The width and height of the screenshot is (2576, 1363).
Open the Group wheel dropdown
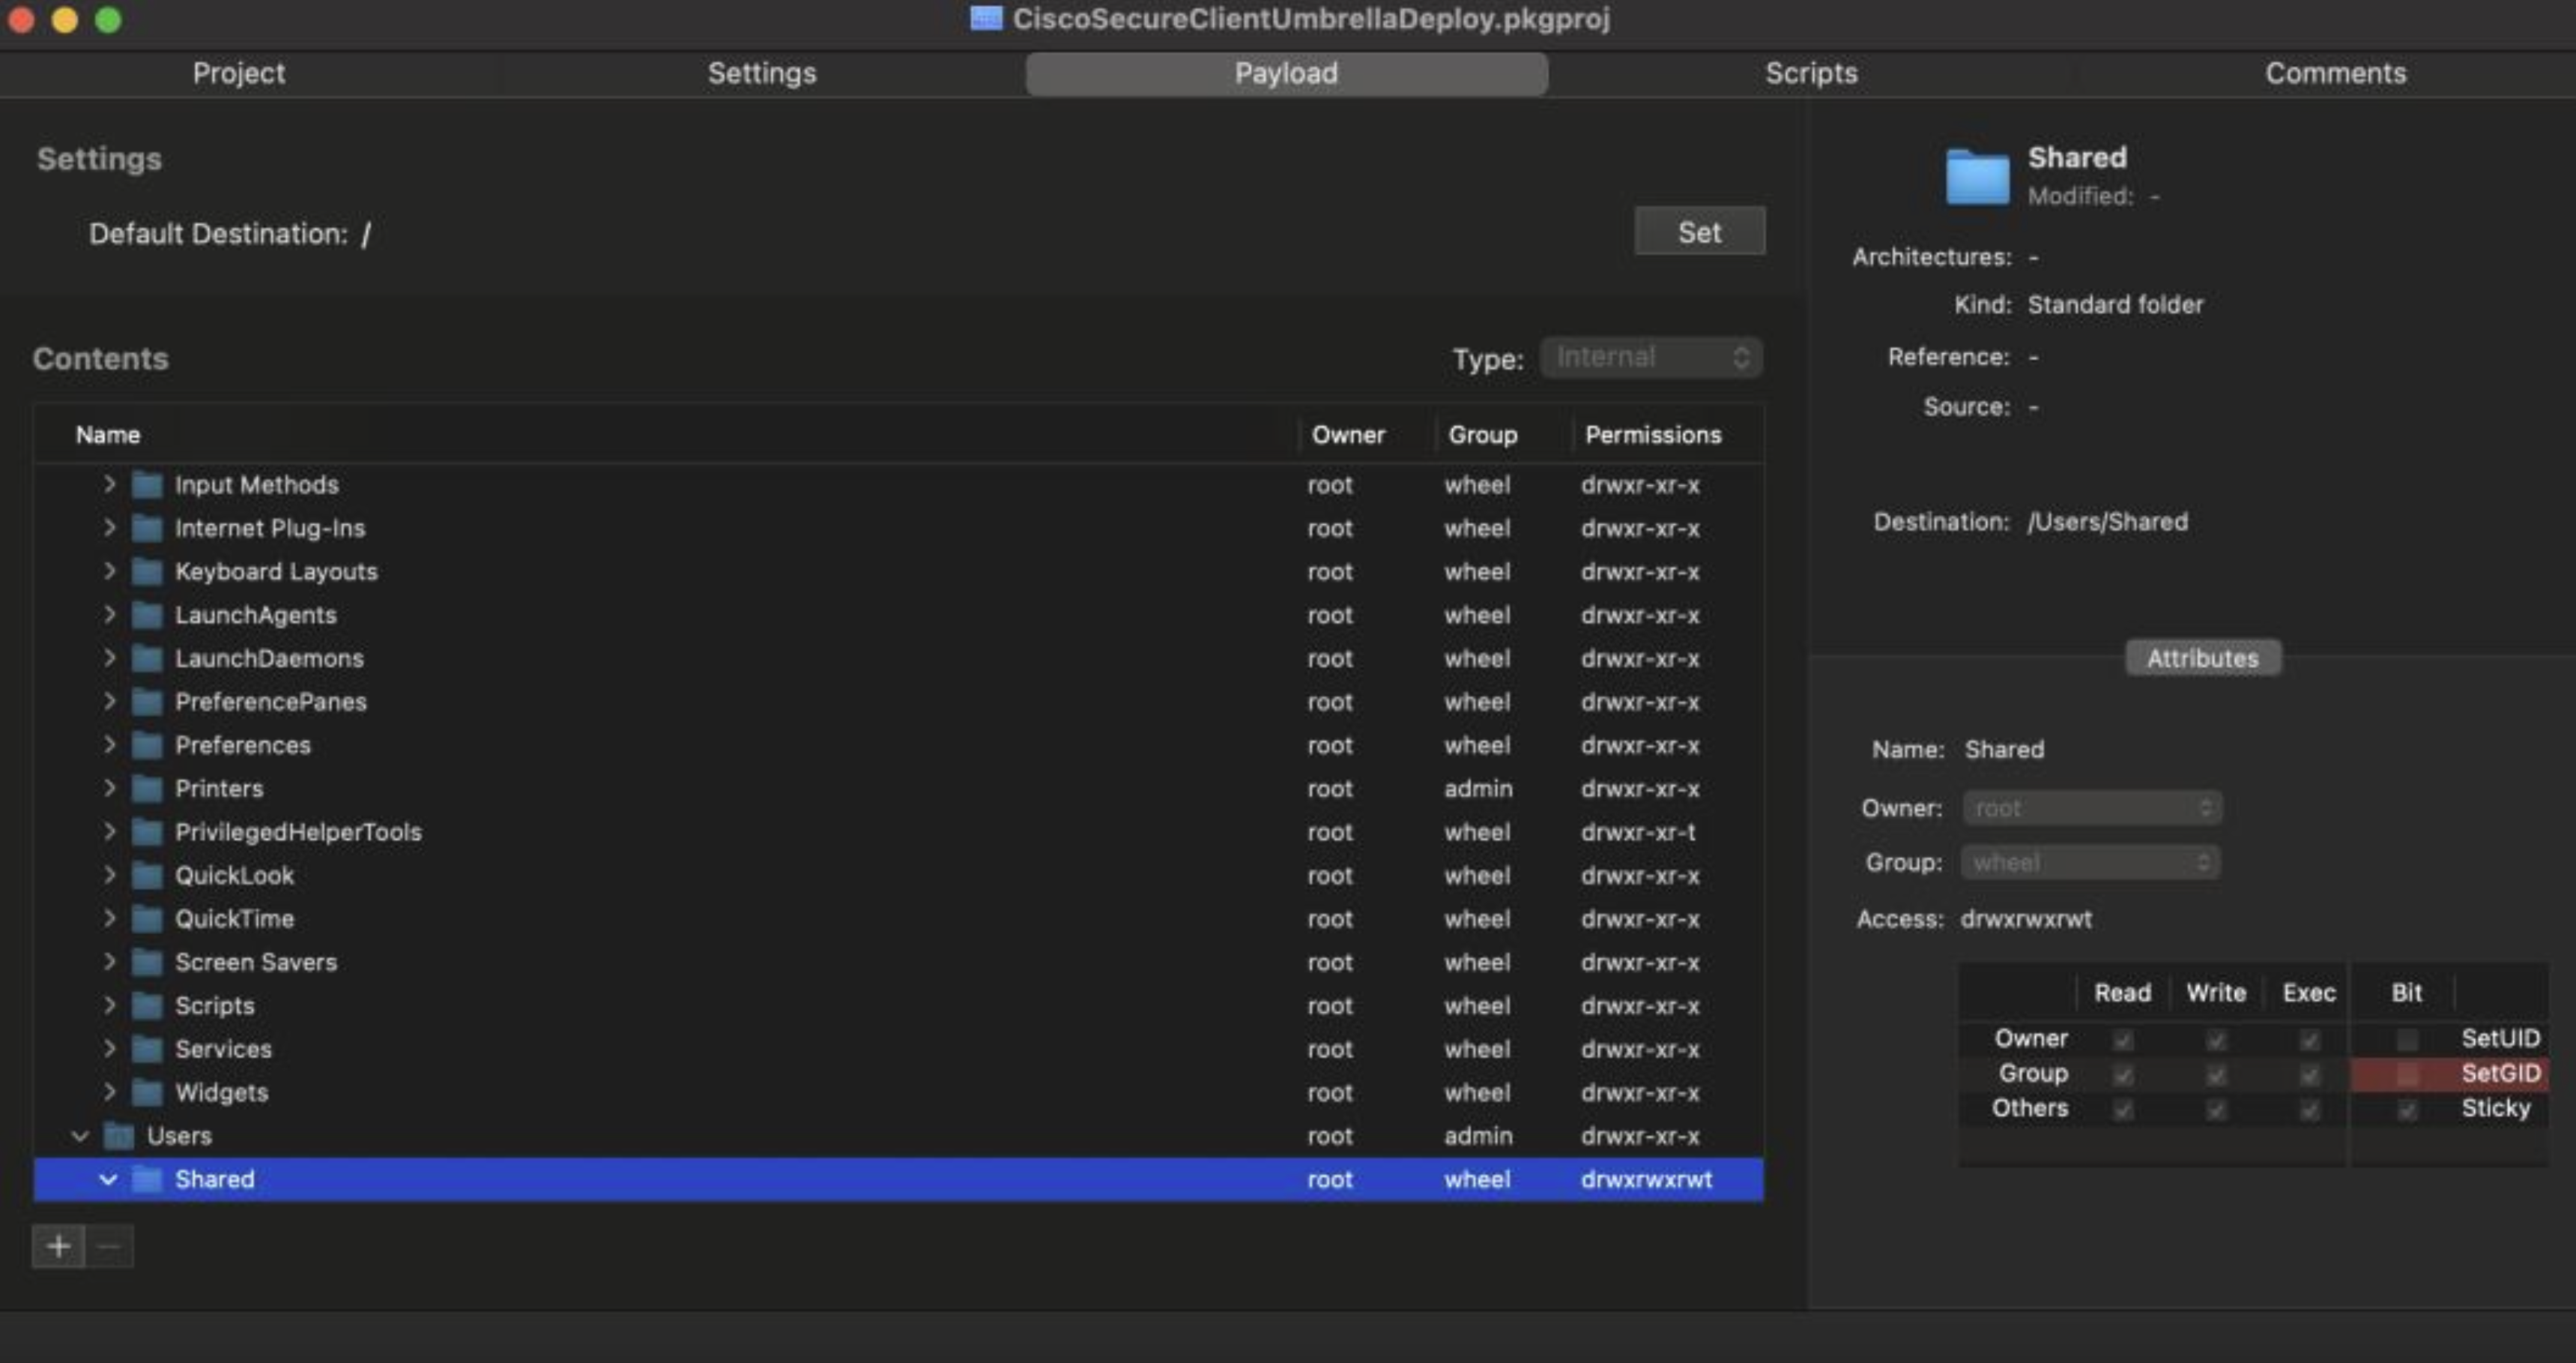tap(2091, 861)
